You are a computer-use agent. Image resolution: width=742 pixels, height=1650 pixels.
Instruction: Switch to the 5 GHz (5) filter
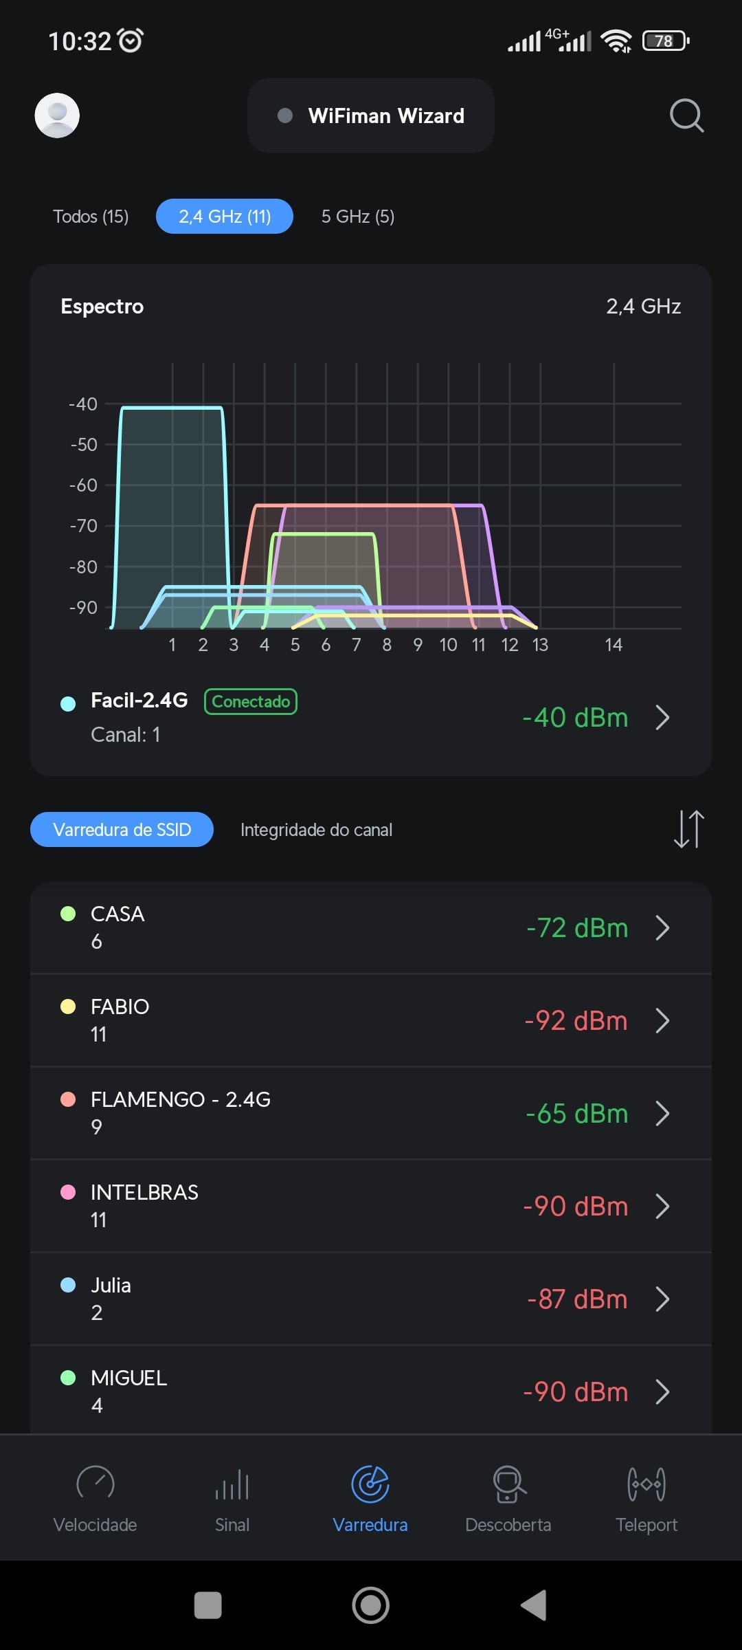[357, 217]
